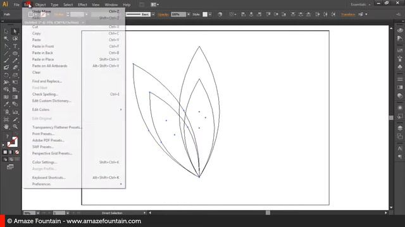Open the Object menu

pos(40,4)
